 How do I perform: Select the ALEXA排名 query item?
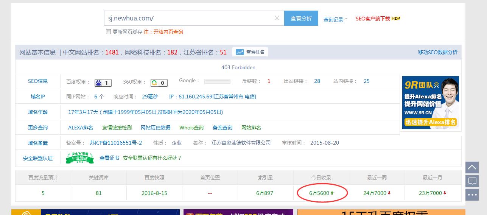[x=81, y=128]
